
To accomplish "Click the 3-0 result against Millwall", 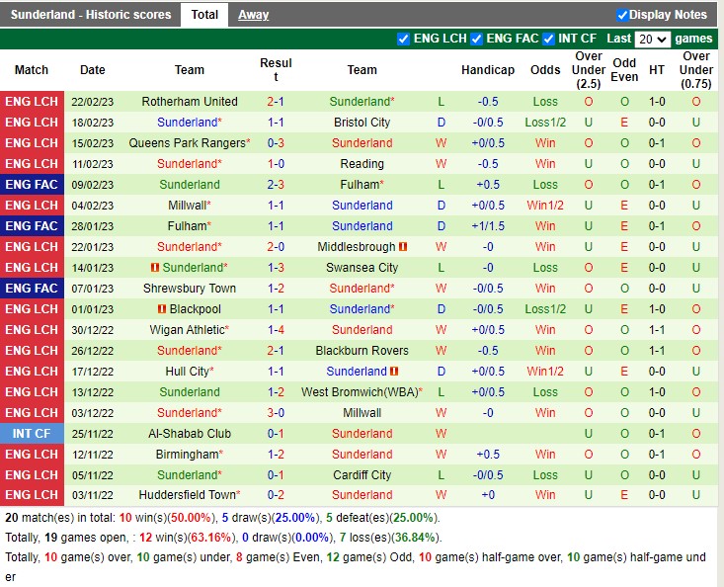I will 276,413.
